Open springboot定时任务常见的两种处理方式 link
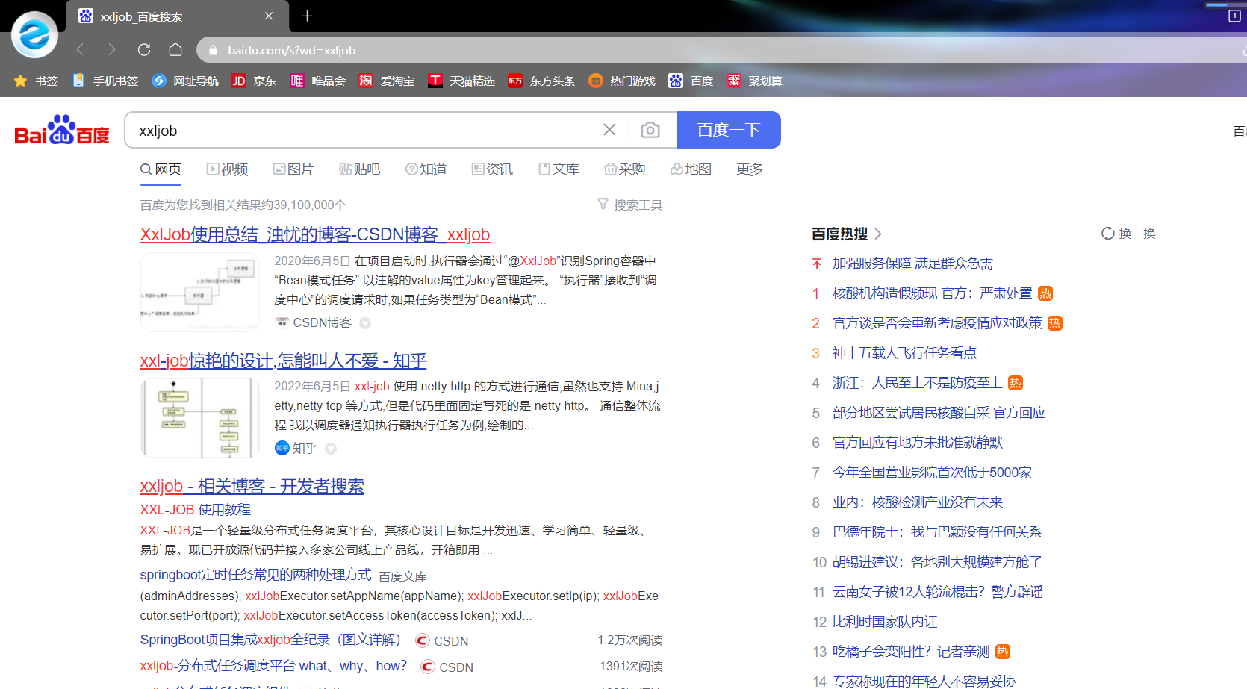The image size is (1247, 689). (255, 575)
